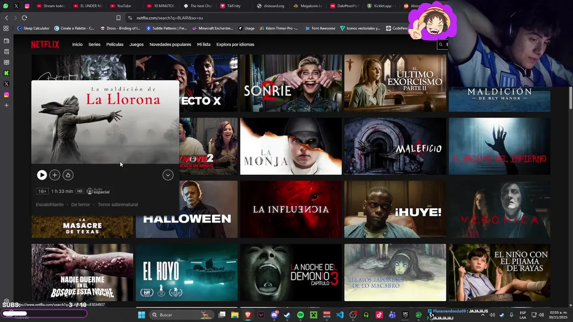Switch to EL UNDER tab

[88, 6]
